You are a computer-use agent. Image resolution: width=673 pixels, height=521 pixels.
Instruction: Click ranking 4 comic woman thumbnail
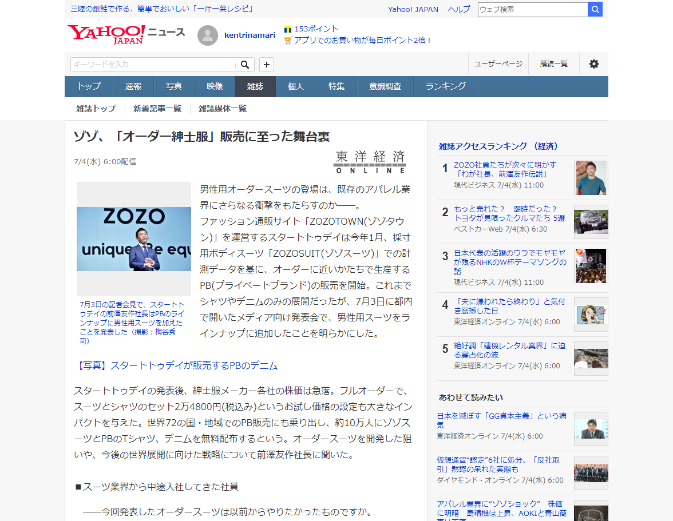(591, 315)
